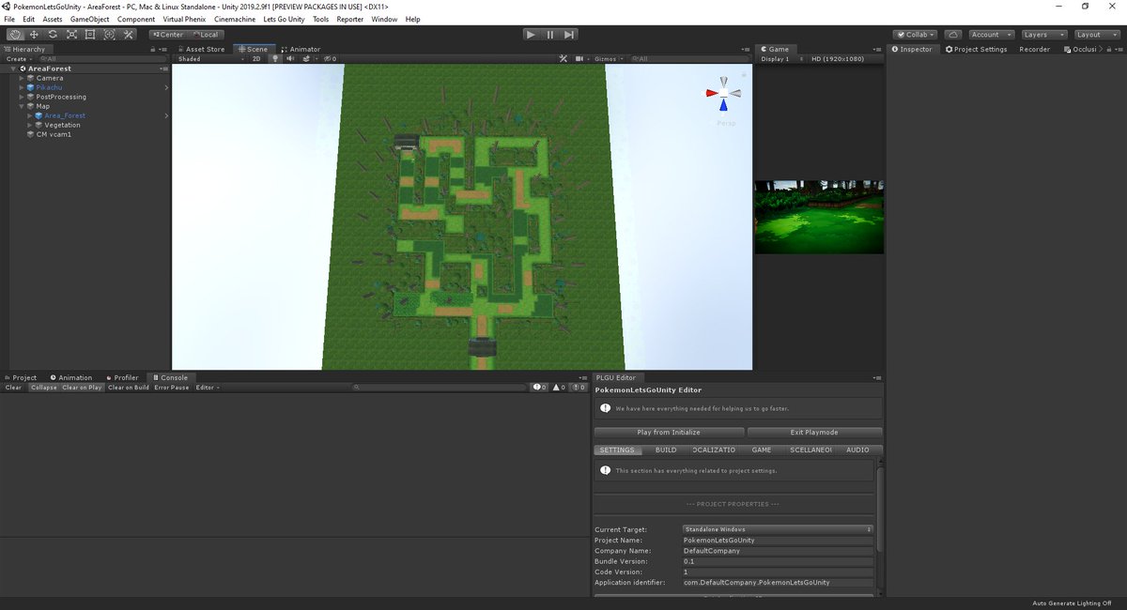Viewport: 1127px width, 610px height.
Task: Open the Lets Go Unity menu
Action: point(284,19)
